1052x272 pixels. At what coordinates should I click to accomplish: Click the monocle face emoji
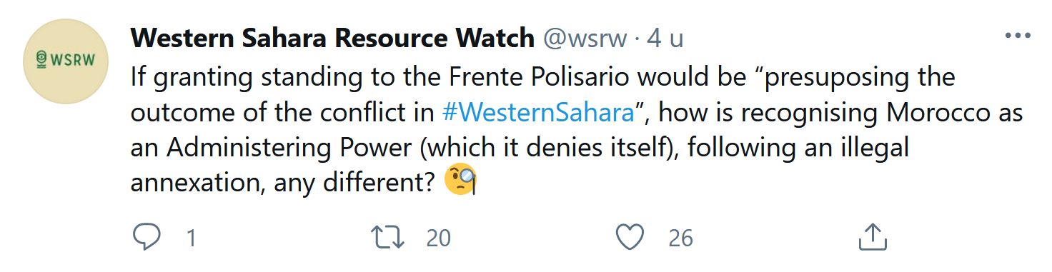[460, 179]
